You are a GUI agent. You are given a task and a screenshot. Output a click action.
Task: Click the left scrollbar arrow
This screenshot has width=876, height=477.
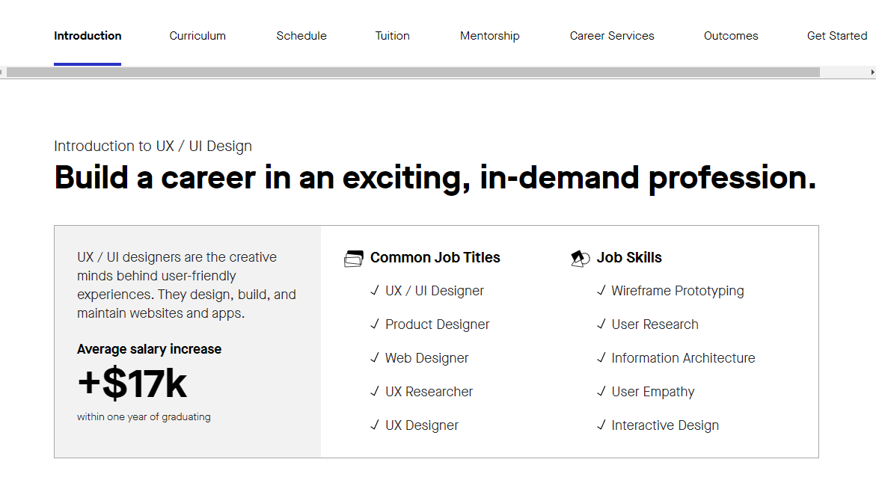pos(4,71)
